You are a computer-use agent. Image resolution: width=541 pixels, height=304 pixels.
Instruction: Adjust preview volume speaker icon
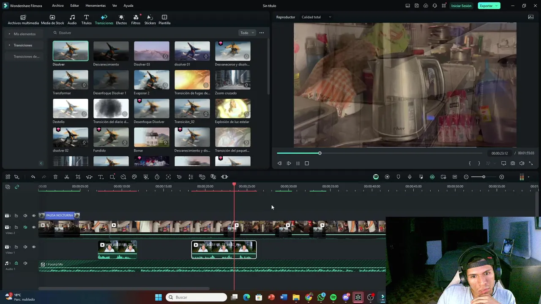pyautogui.click(x=522, y=163)
